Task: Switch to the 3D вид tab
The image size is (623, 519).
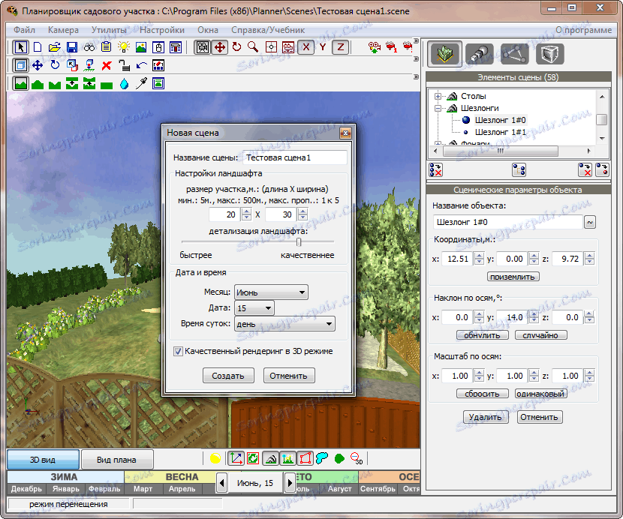Action: pos(43,460)
